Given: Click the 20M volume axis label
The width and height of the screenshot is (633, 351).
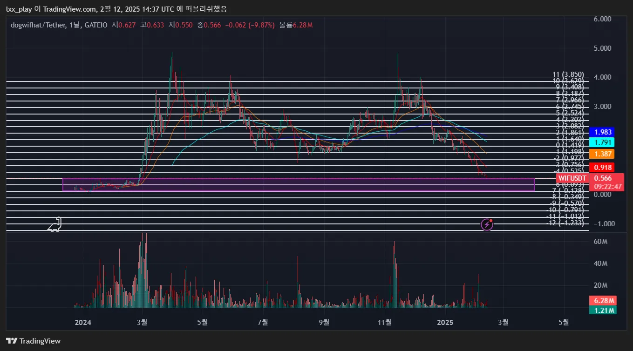Looking at the screenshot, I should 600,285.
